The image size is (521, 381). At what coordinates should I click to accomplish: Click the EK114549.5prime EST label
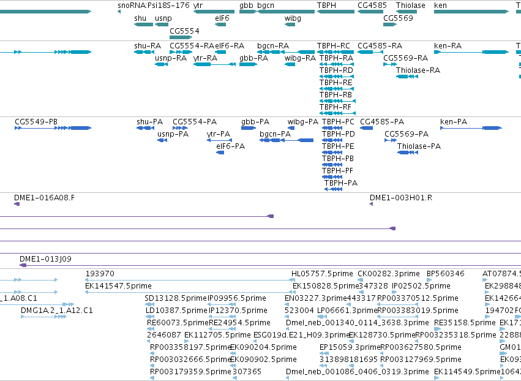(467, 372)
